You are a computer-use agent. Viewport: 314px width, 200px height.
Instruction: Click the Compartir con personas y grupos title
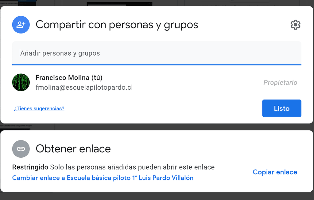[117, 25]
